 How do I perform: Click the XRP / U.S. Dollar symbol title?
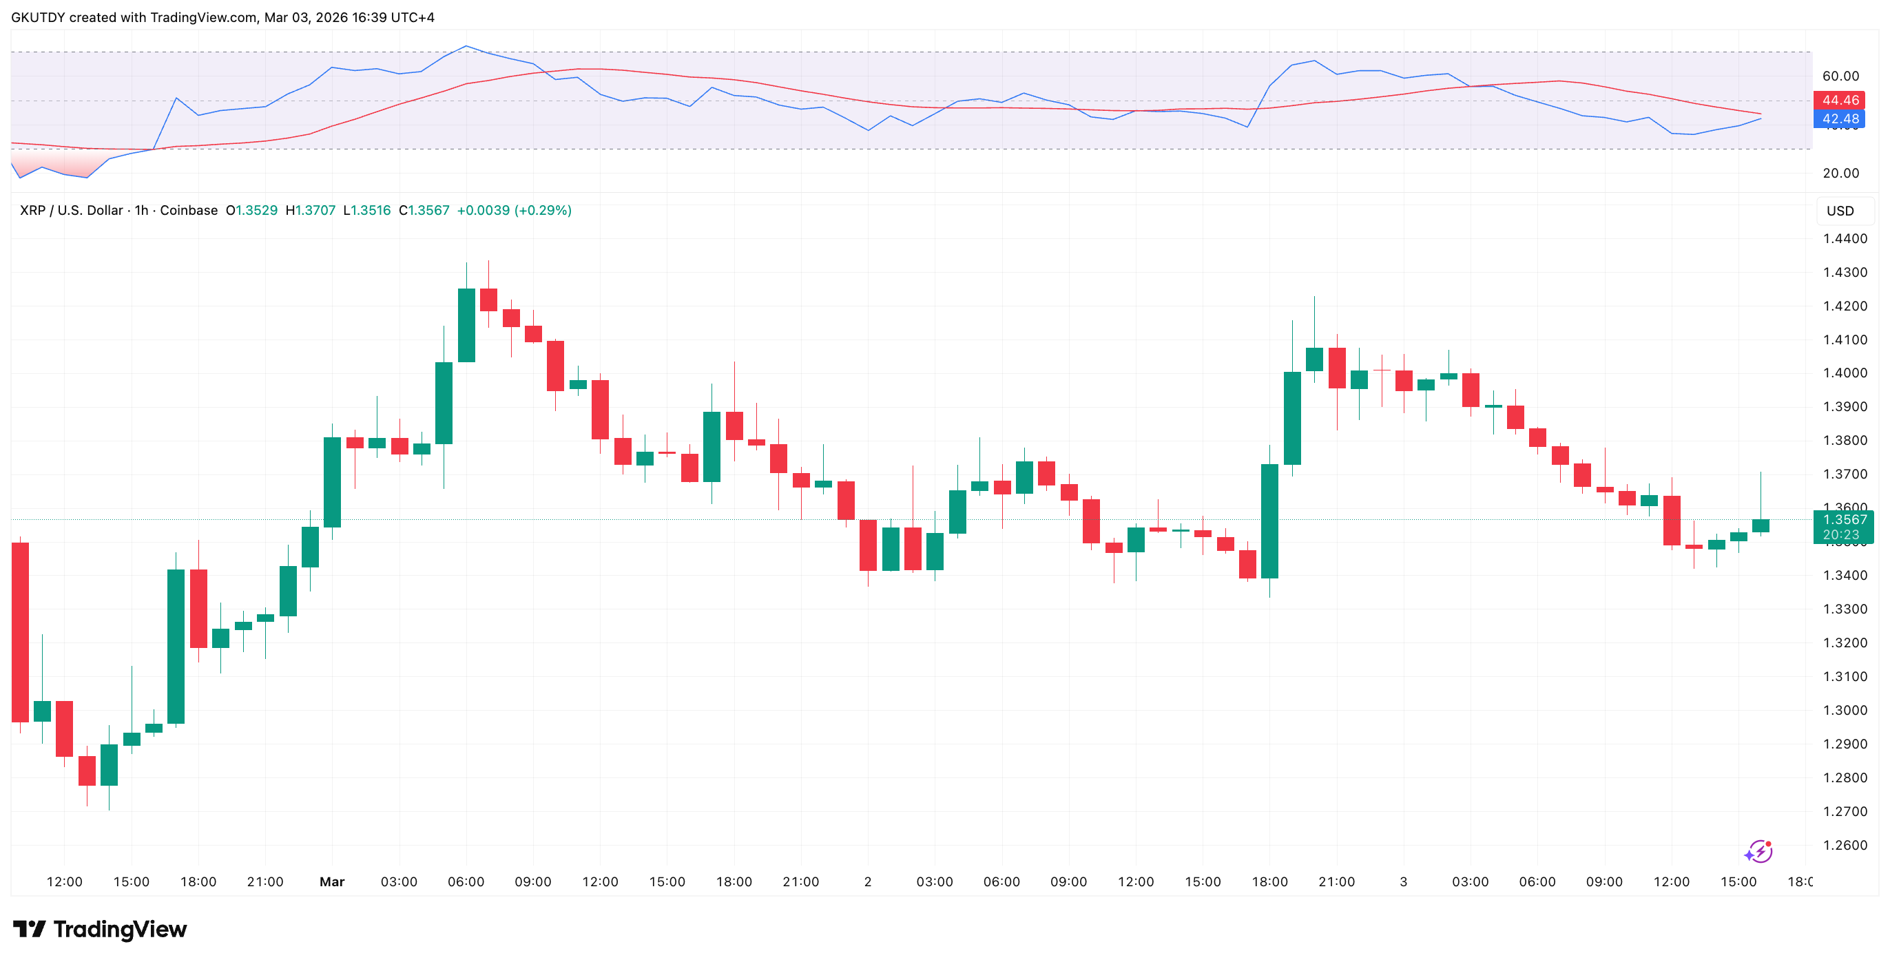pos(71,211)
